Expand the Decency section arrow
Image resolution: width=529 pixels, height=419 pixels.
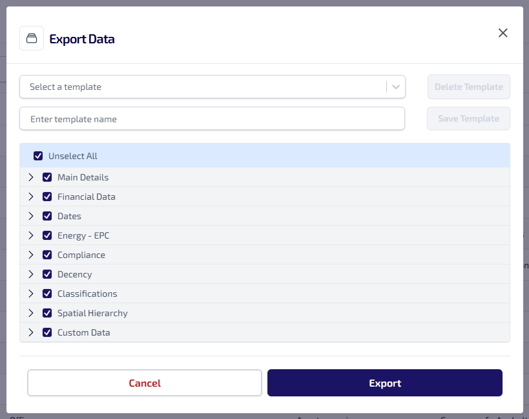(x=30, y=274)
